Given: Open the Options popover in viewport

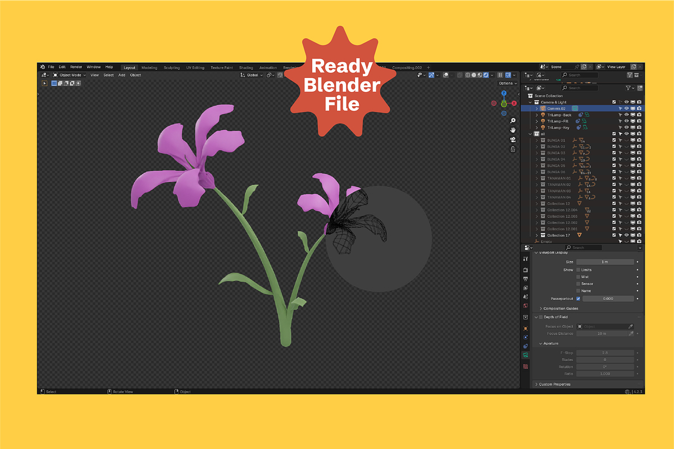Looking at the screenshot, I should 507,83.
